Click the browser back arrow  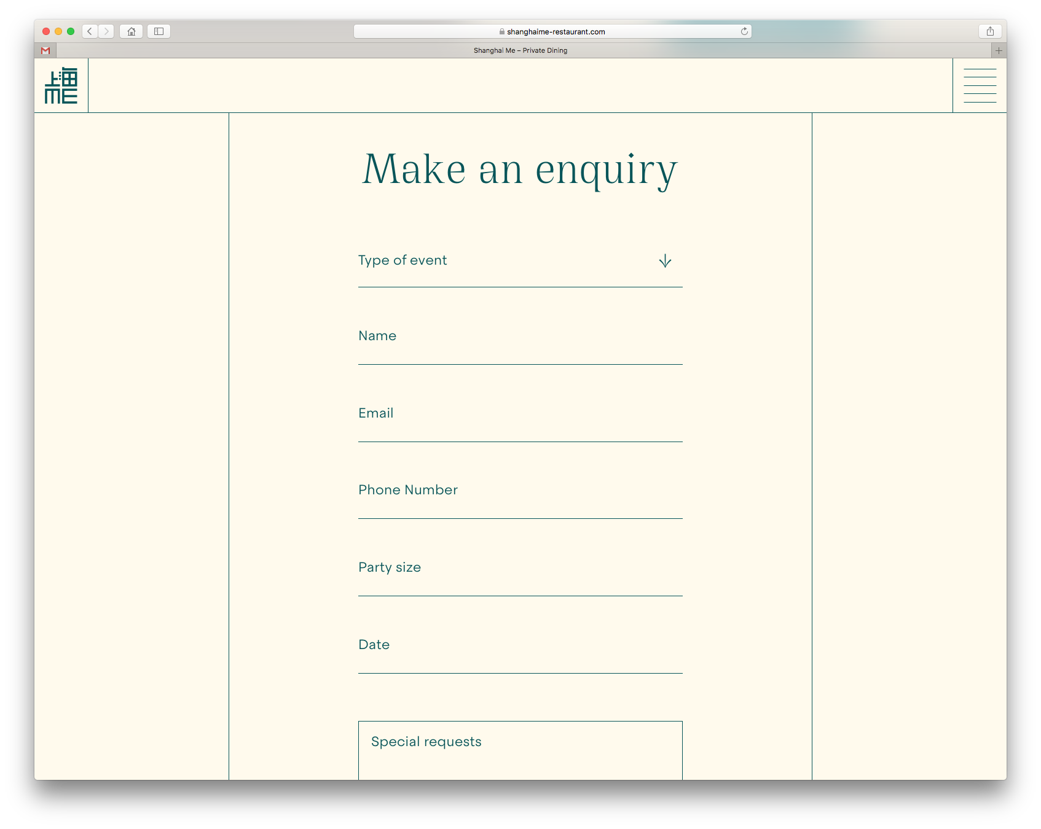(90, 31)
